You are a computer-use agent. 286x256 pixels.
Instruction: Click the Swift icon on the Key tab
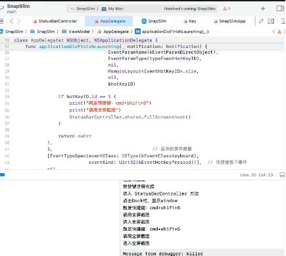[x=185, y=21]
